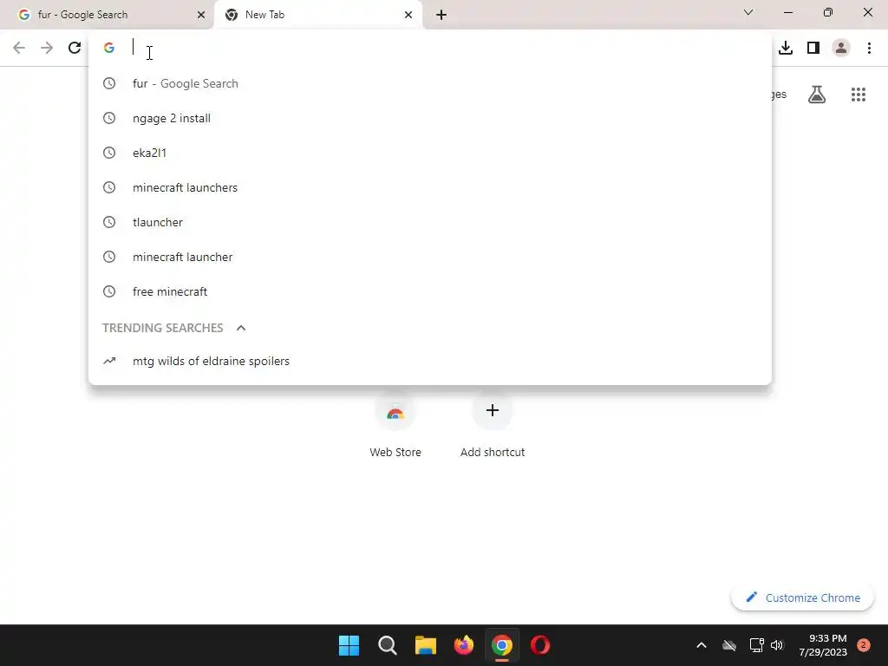
Task: Click the clock icon beside 'eka2l1'
Action: click(x=109, y=153)
